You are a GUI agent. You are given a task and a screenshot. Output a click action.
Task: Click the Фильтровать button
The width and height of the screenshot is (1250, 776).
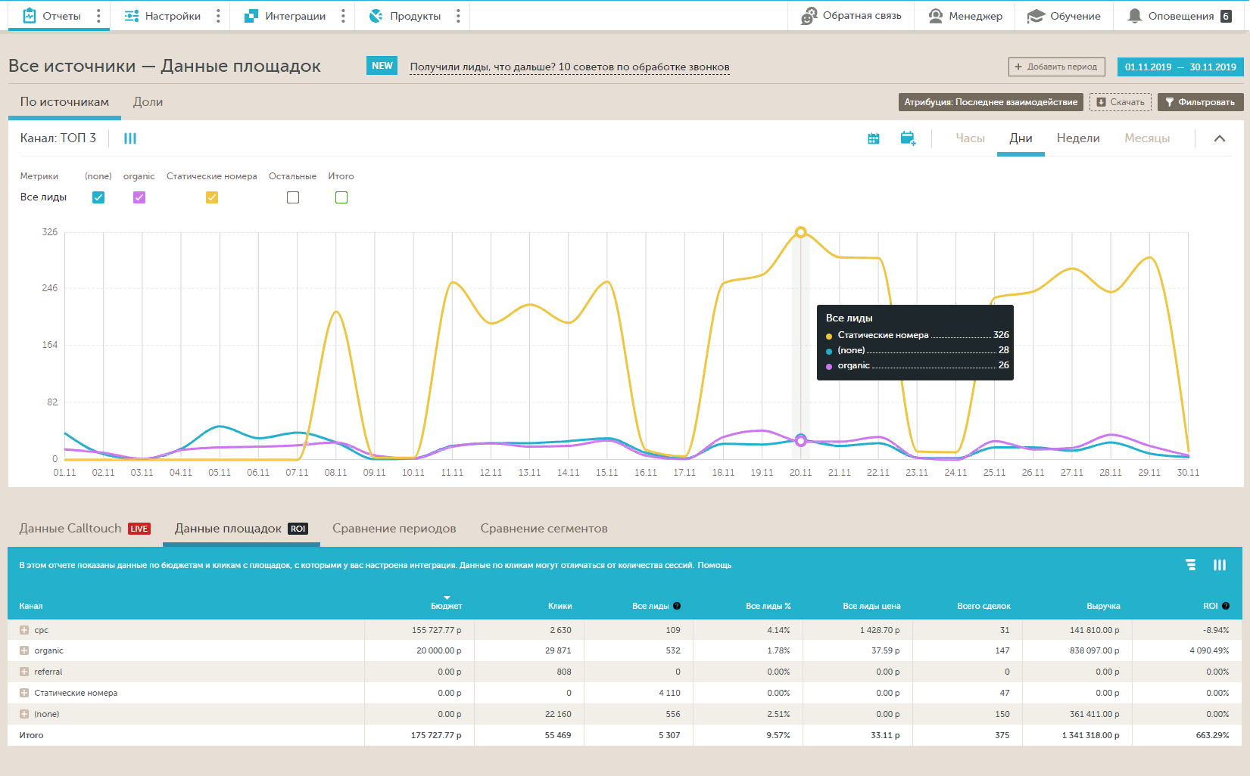point(1200,102)
